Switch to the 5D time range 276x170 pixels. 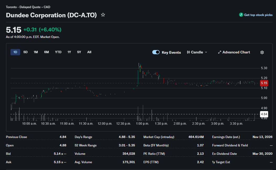pos(25,52)
